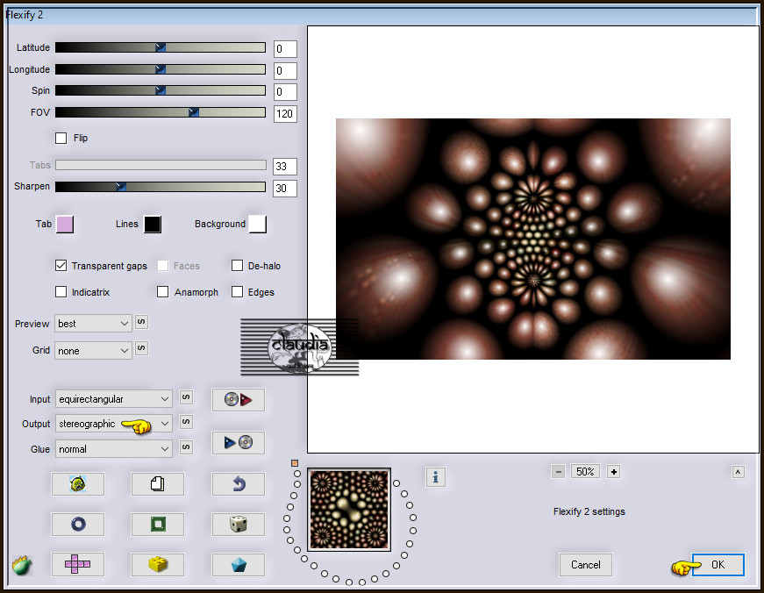The width and height of the screenshot is (764, 593).
Task: Click the green globe icon button
Action: point(78,484)
